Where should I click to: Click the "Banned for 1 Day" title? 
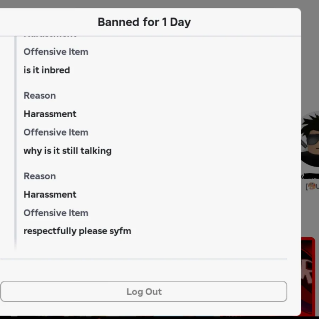pos(144,22)
